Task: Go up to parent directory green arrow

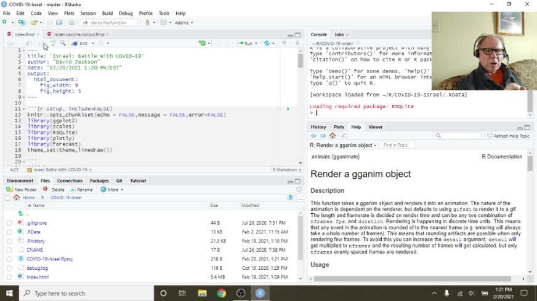Action: (x=20, y=213)
